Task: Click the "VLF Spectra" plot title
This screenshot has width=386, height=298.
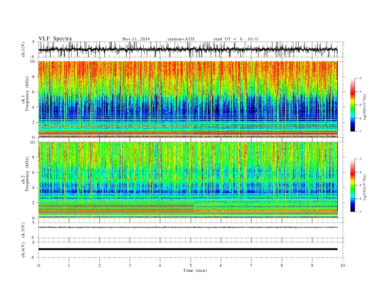Action: (55, 38)
